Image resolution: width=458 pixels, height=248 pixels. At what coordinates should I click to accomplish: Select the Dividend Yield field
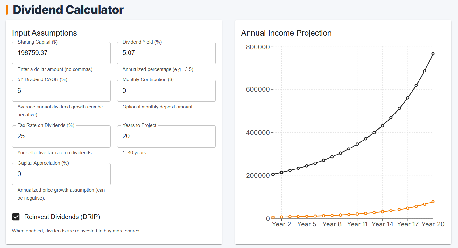click(166, 53)
